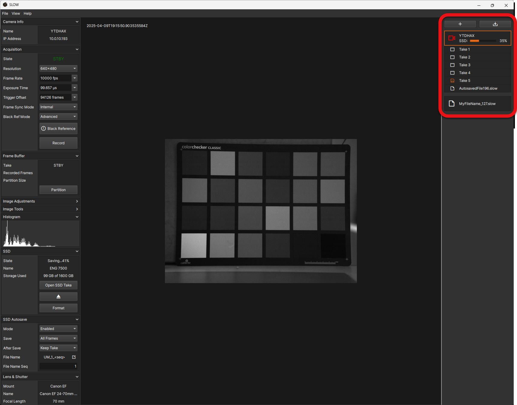
Task: Click the SSD usage progress bar at 35%
Action: click(483, 41)
